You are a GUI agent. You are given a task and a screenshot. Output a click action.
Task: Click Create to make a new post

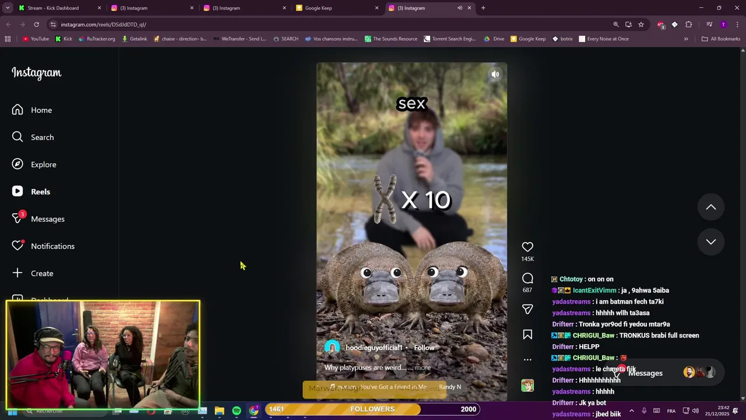pos(33,273)
